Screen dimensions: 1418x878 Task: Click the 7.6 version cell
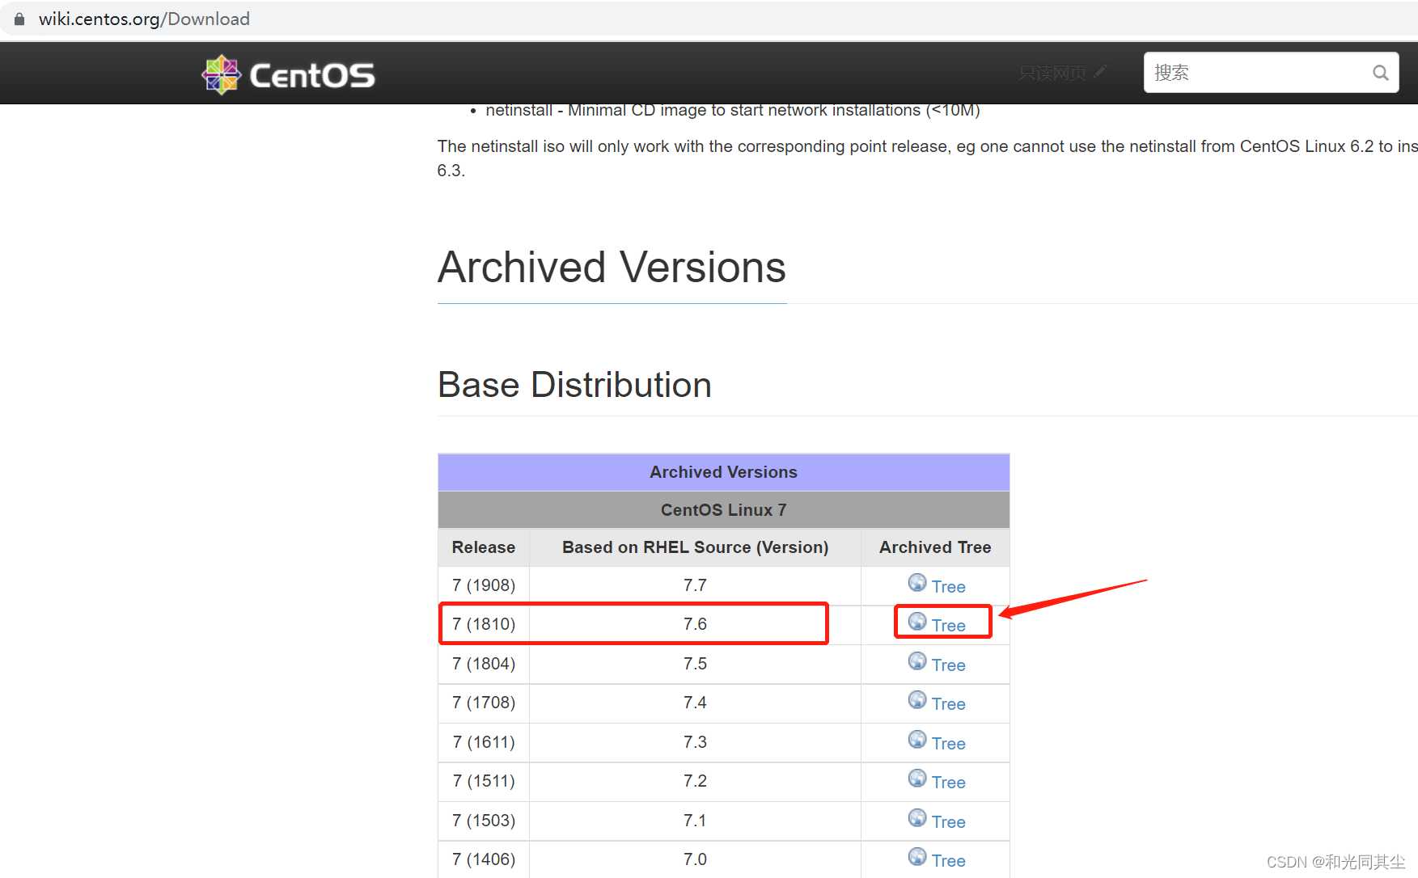pos(695,624)
